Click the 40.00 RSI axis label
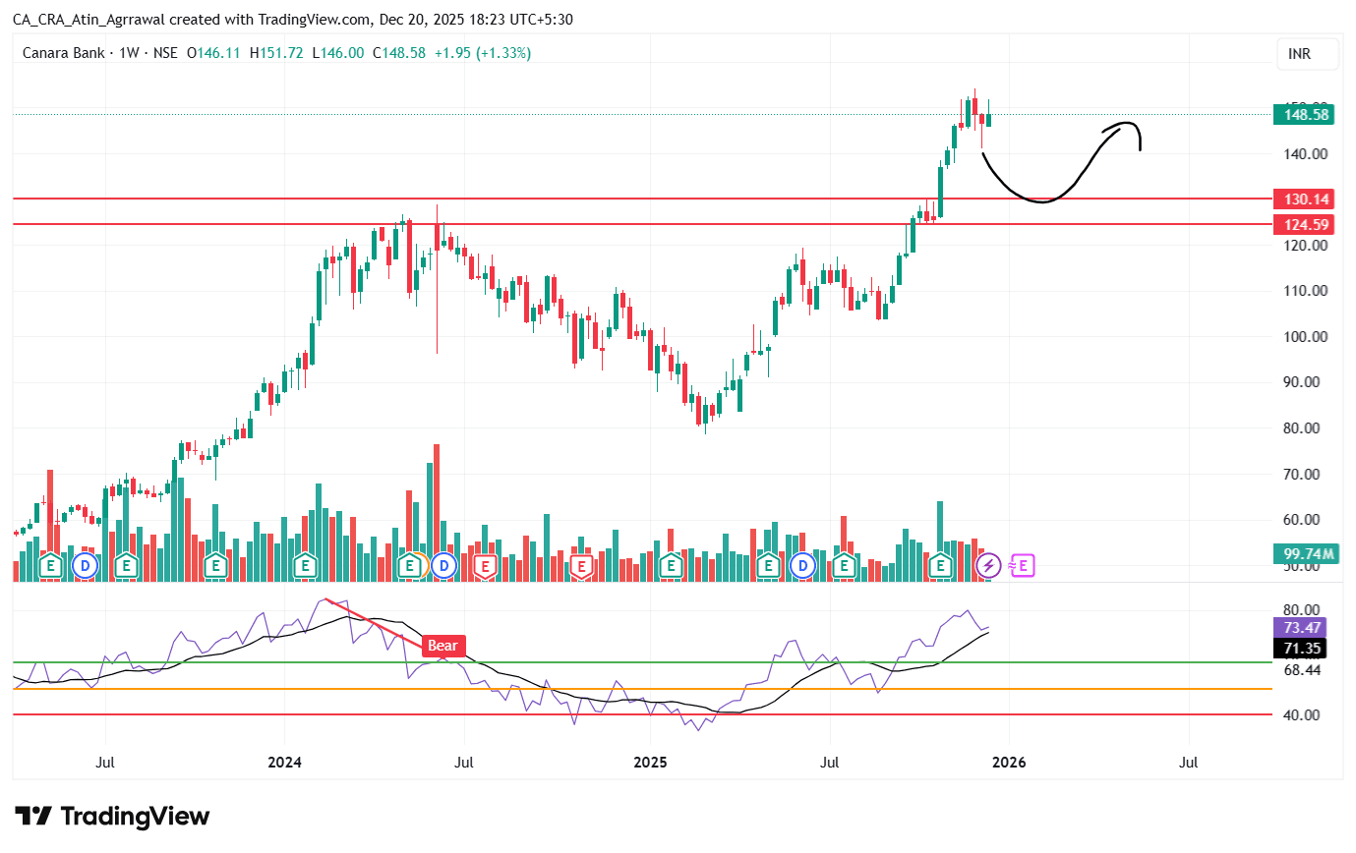The width and height of the screenshot is (1356, 853). (1301, 715)
